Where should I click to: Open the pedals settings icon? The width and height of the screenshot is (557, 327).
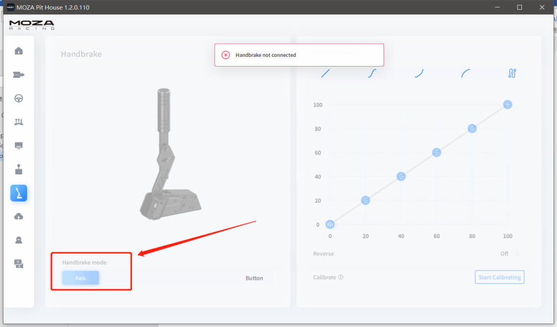(18, 122)
